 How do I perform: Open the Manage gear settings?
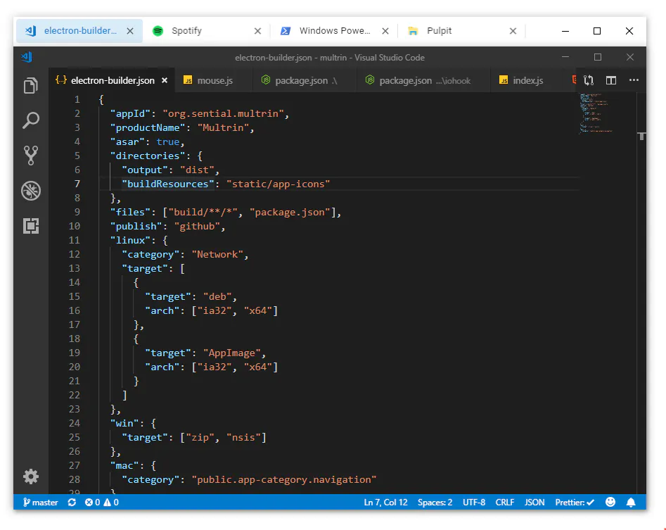pos(30,477)
